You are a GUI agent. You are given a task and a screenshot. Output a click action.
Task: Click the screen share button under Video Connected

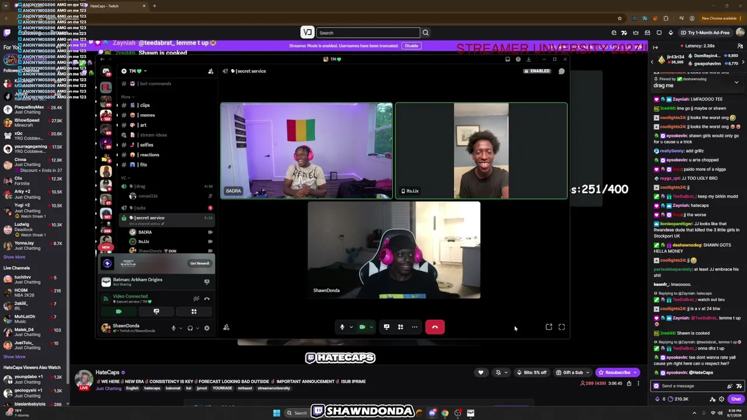click(156, 311)
